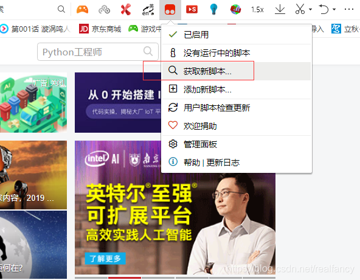Click the gray cloud-rings extension icon
Image resolution: width=360 pixels, height=280 pixels.
coord(104,10)
